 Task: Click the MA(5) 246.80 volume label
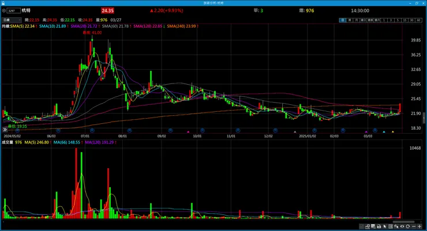pos(37,142)
